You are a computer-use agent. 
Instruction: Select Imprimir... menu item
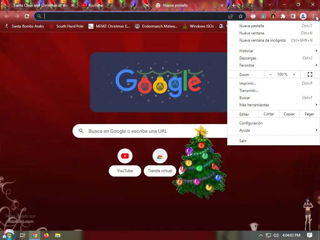coord(273,83)
